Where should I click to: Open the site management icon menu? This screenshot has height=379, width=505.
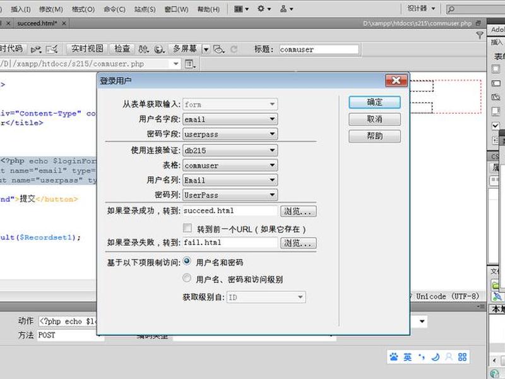[287, 9]
